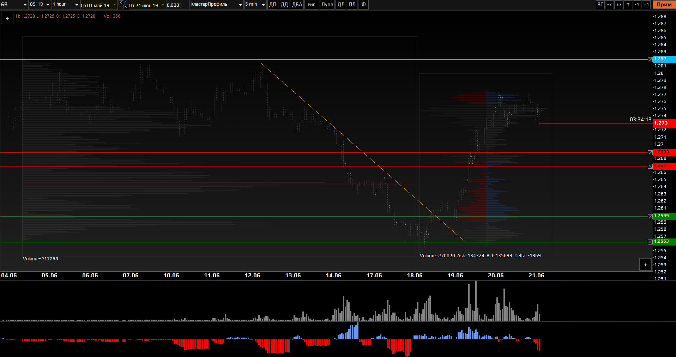This screenshot has height=357, width=676.
Task: Click the Ф toolbar button
Action: [363, 5]
